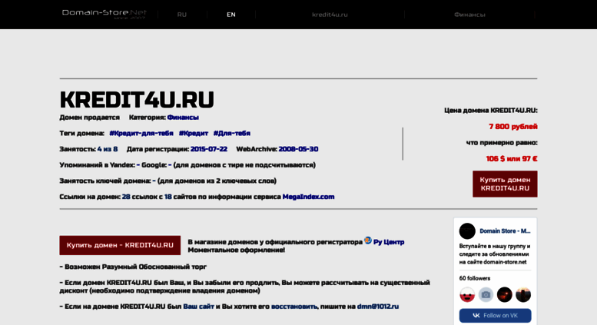
Task: Click follower avatar with camera placeholder
Action: click(x=486, y=294)
